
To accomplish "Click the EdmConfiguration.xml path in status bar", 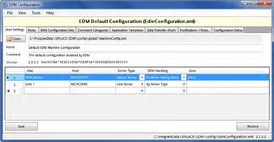I will (x=203, y=137).
